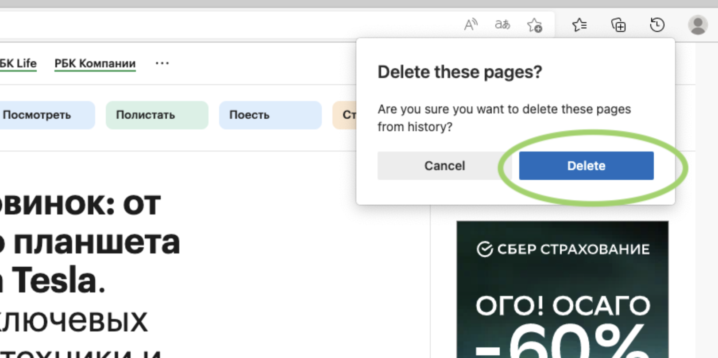Open the Collections icon

click(618, 25)
